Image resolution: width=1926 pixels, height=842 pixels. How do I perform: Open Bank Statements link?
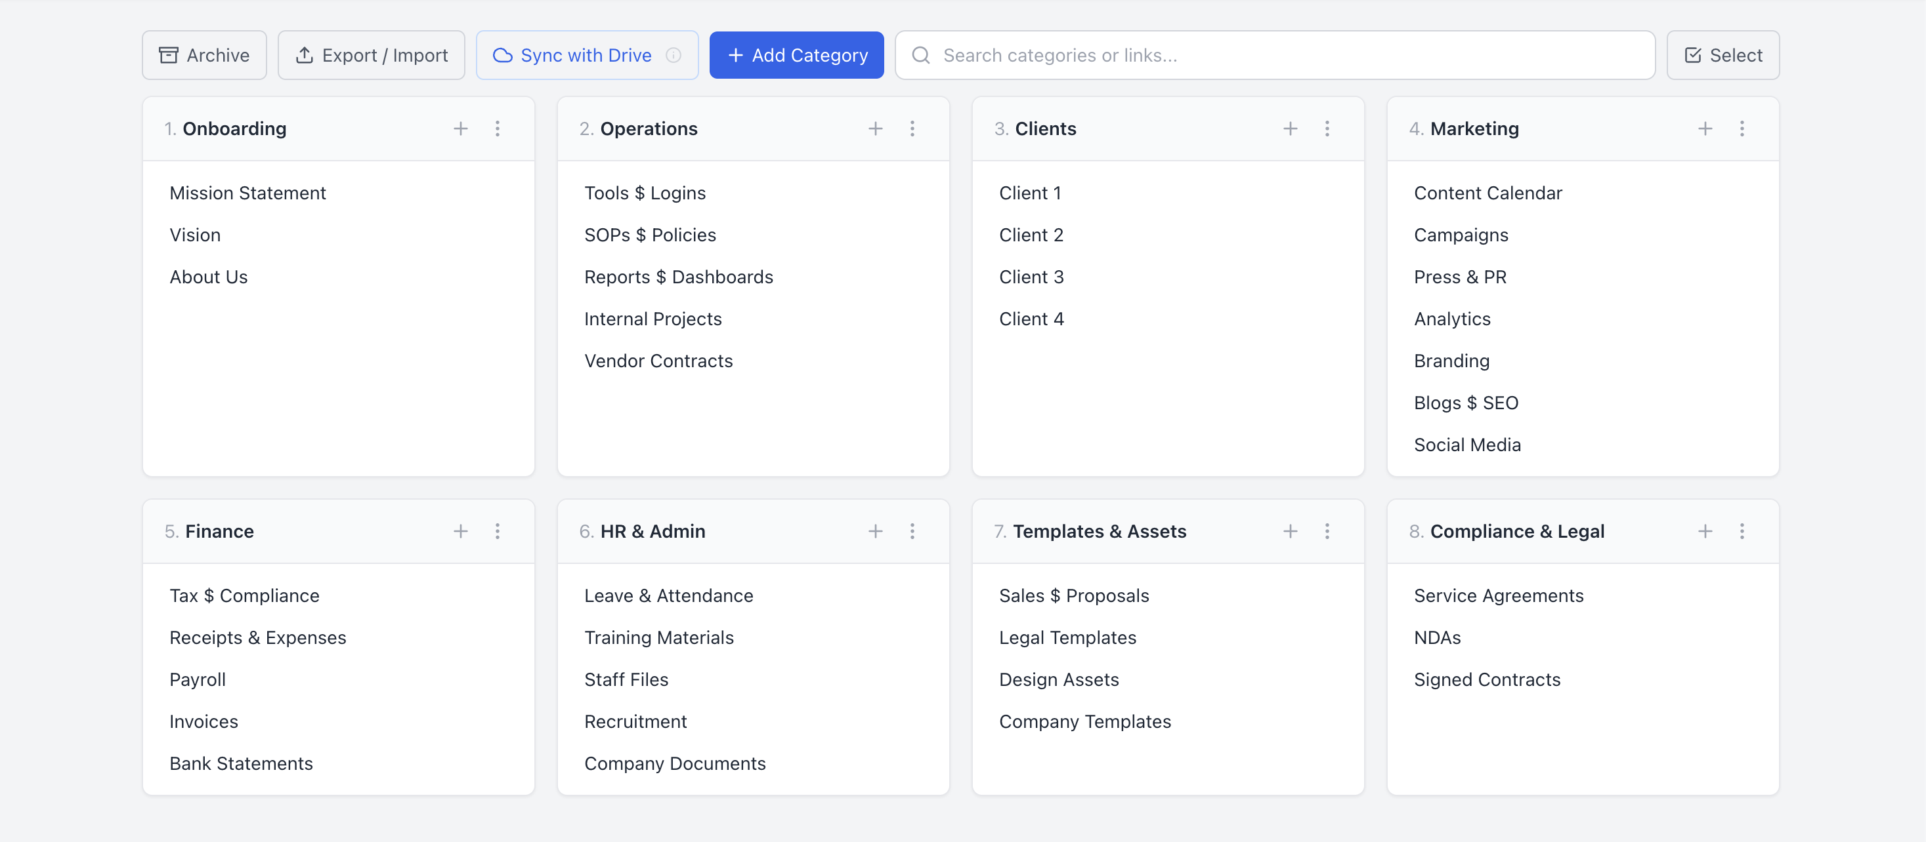pos(242,763)
